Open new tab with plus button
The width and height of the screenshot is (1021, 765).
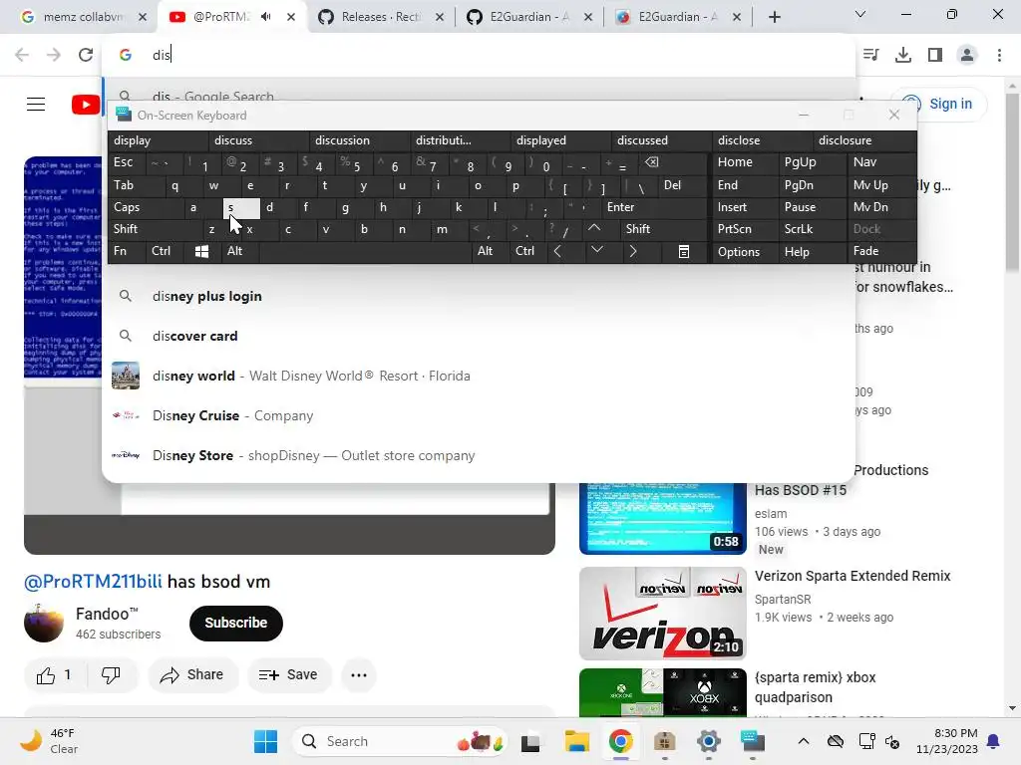[x=774, y=17]
